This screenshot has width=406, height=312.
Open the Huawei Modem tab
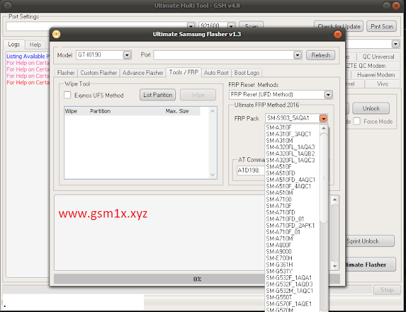376,75
